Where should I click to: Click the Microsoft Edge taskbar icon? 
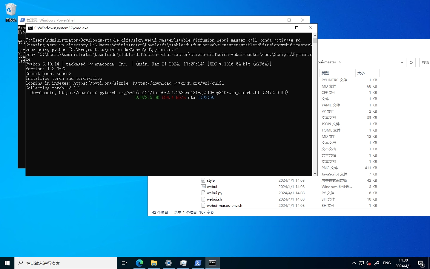139,263
